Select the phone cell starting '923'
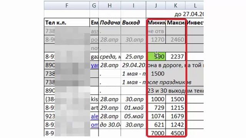Image resolution: width=246 pixels, height=138 pixels. (67, 116)
